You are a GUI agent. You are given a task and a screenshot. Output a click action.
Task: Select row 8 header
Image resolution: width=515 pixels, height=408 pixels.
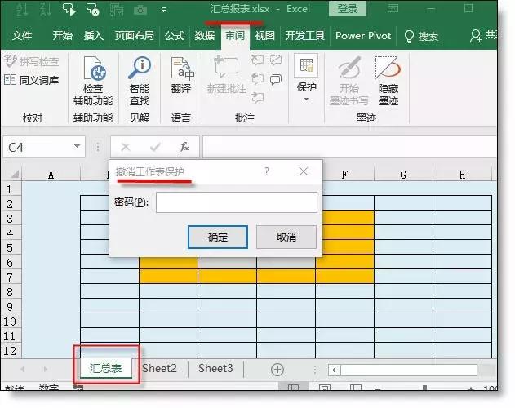10,292
